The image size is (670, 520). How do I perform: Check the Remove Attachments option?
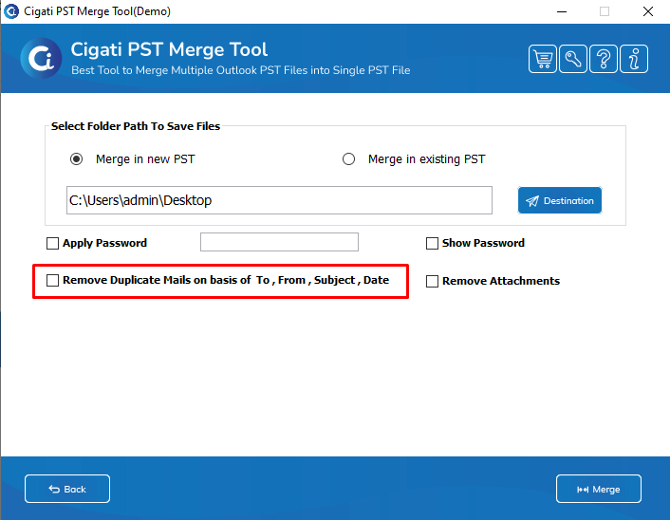[x=432, y=281]
